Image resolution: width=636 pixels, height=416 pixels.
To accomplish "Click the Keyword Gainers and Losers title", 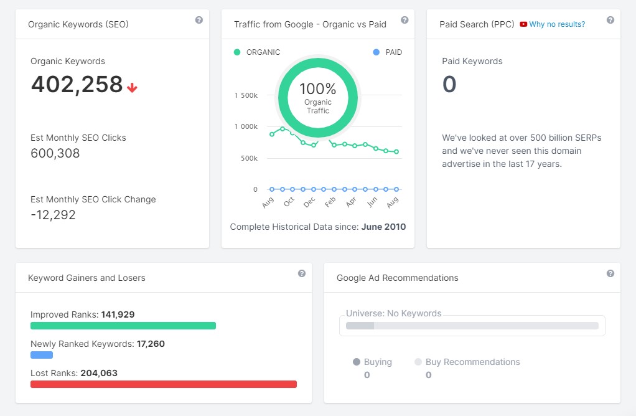I will tap(87, 278).
